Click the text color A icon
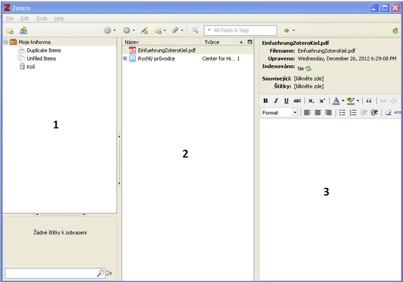The image size is (403, 283). [x=336, y=101]
